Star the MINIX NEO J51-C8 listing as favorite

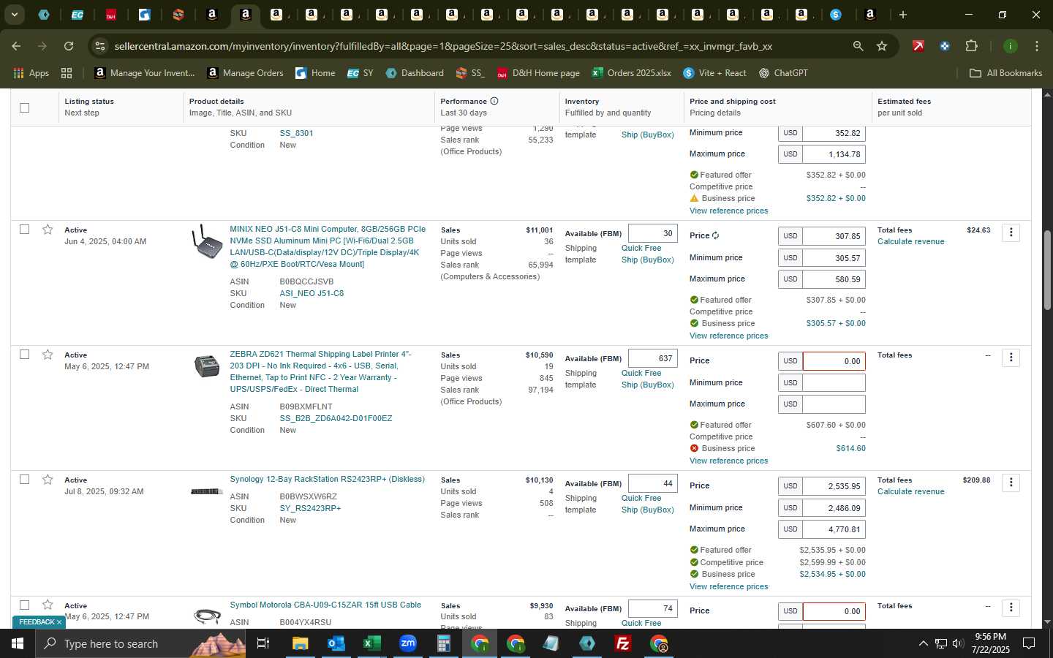click(48, 230)
